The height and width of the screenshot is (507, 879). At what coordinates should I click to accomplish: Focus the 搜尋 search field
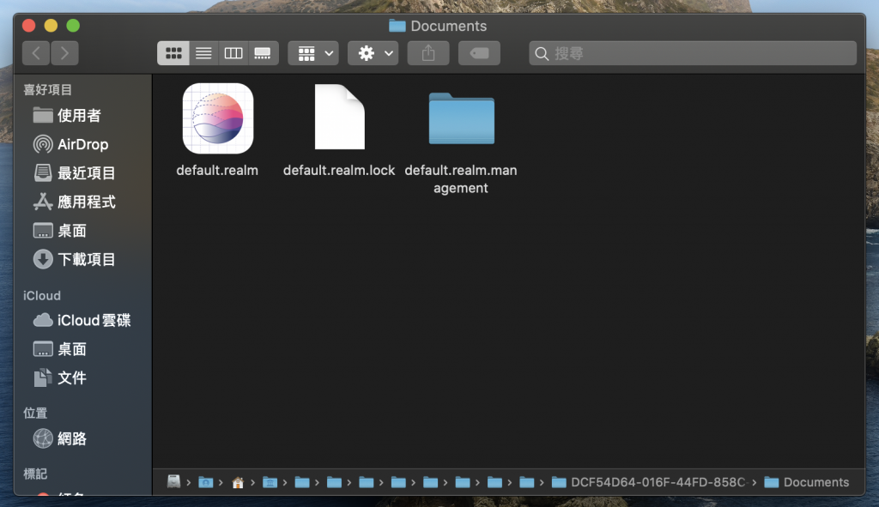point(693,53)
